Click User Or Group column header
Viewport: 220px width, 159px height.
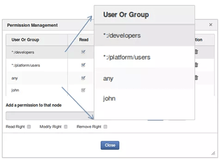point(25,40)
